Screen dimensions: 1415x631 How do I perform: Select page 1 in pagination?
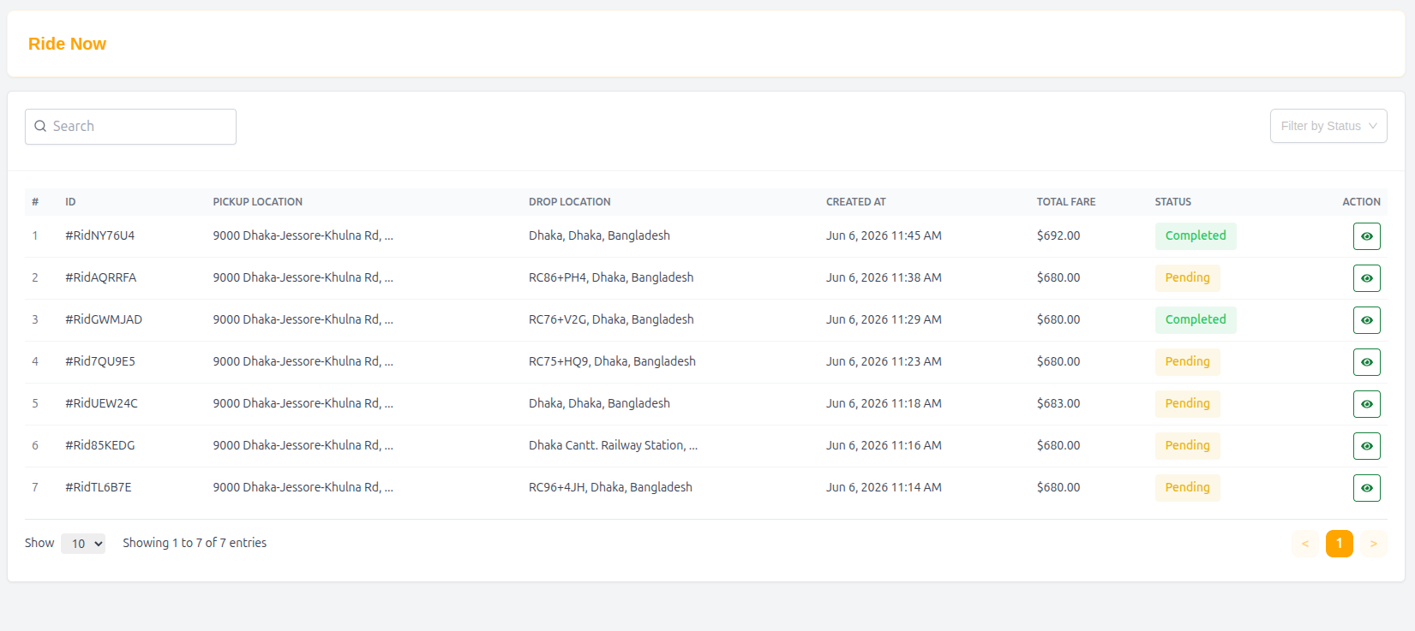tap(1339, 544)
